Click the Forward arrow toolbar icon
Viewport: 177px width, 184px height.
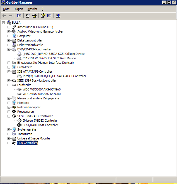tap(11, 16)
